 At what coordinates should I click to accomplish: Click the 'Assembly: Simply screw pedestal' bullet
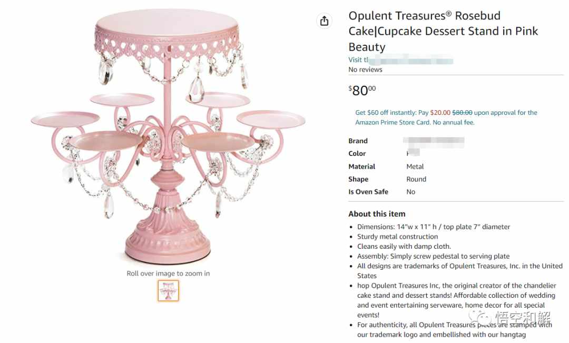pyautogui.click(x=433, y=256)
